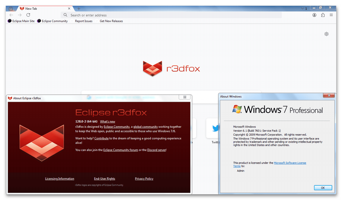Open Microsoft Software License Terms link
This screenshot has height=200, width=342.
290,163
